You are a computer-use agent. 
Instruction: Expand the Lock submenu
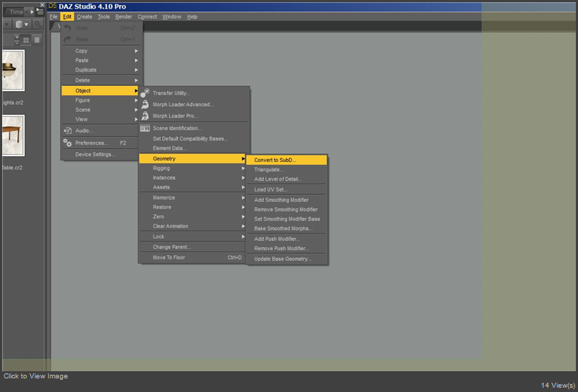192,236
